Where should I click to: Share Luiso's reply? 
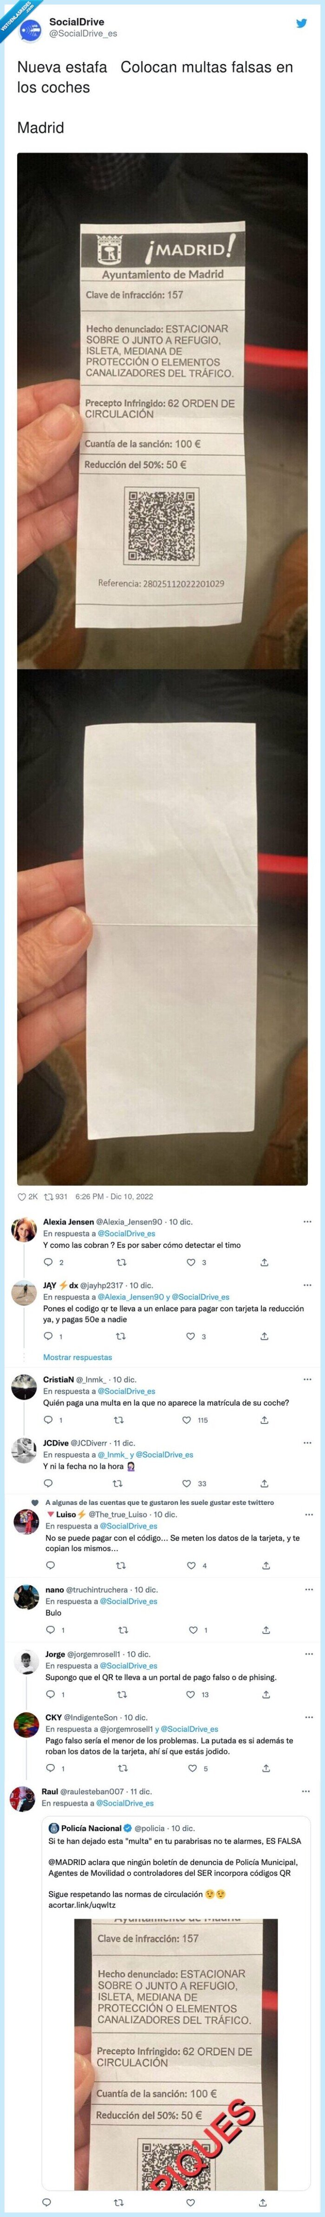(x=266, y=1565)
